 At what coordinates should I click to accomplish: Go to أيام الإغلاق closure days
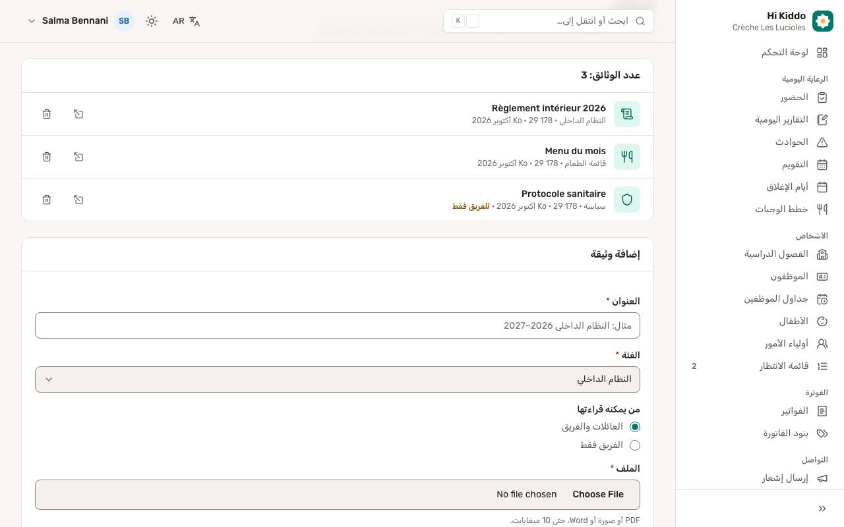tap(760, 187)
